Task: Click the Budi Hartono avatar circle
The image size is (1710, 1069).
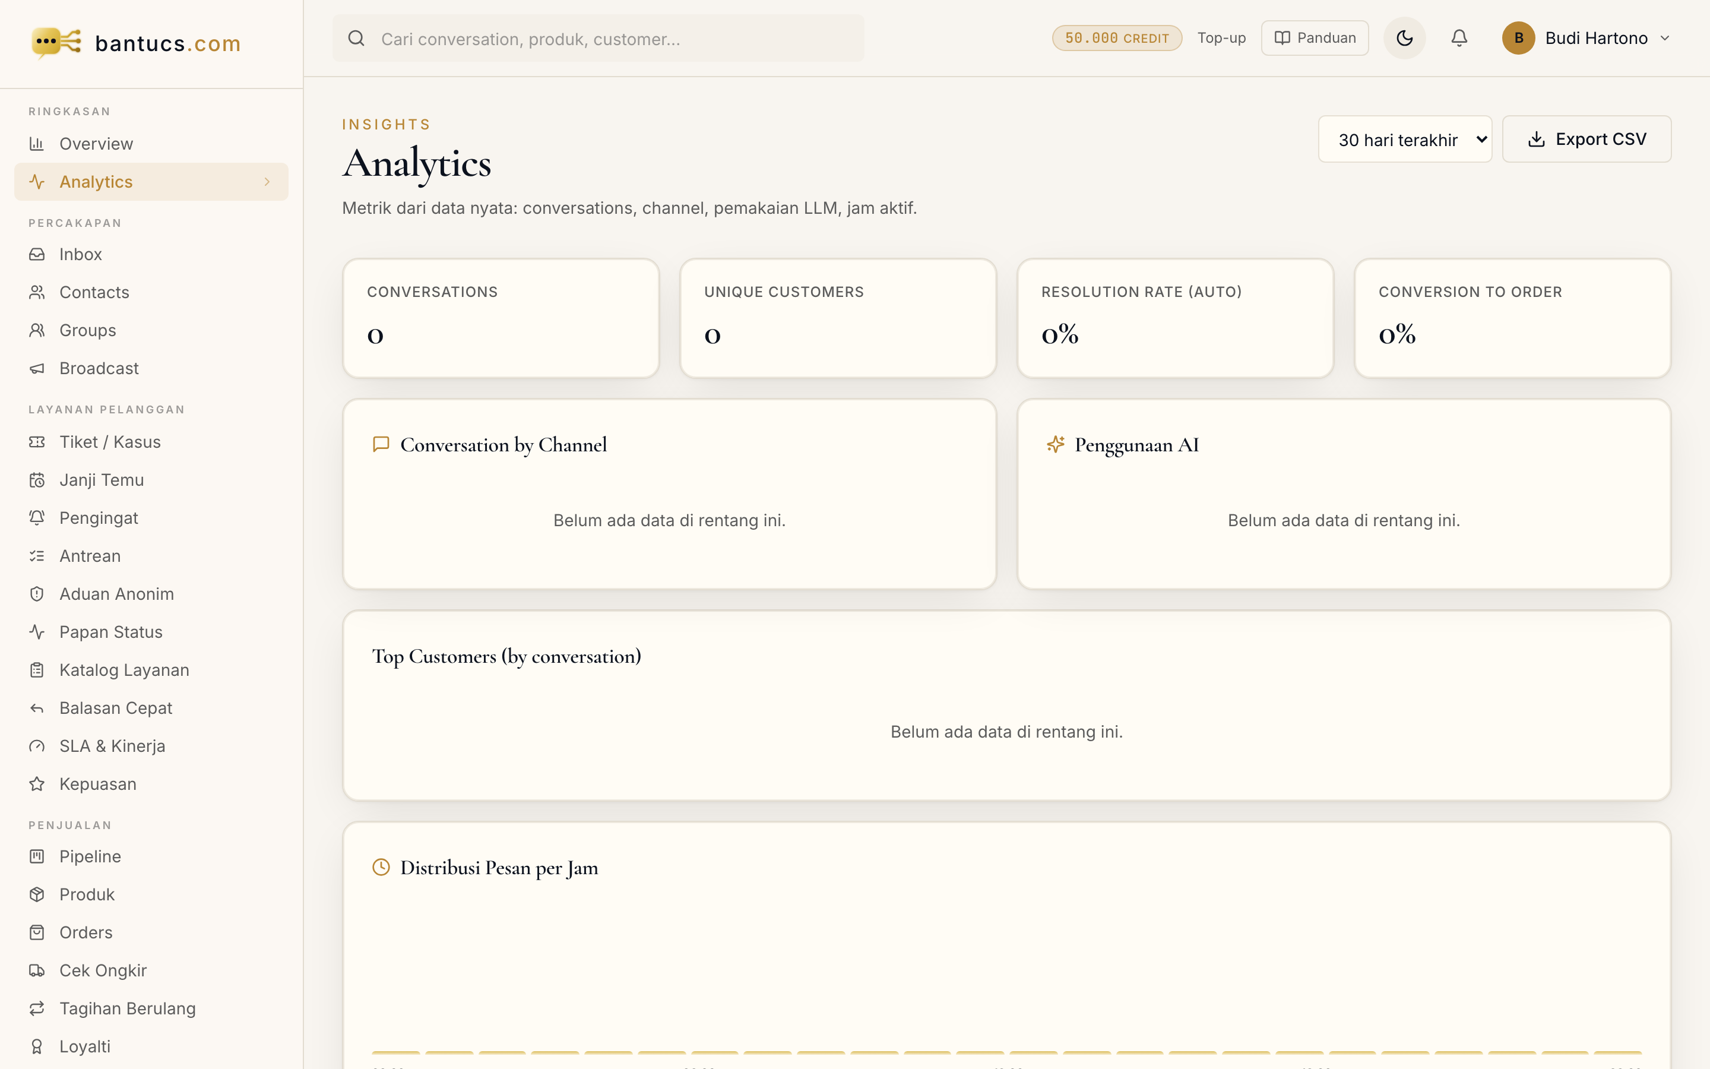Action: point(1518,38)
